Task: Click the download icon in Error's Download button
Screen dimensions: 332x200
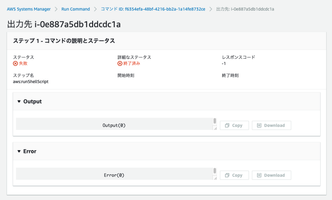Action: [x=259, y=175]
